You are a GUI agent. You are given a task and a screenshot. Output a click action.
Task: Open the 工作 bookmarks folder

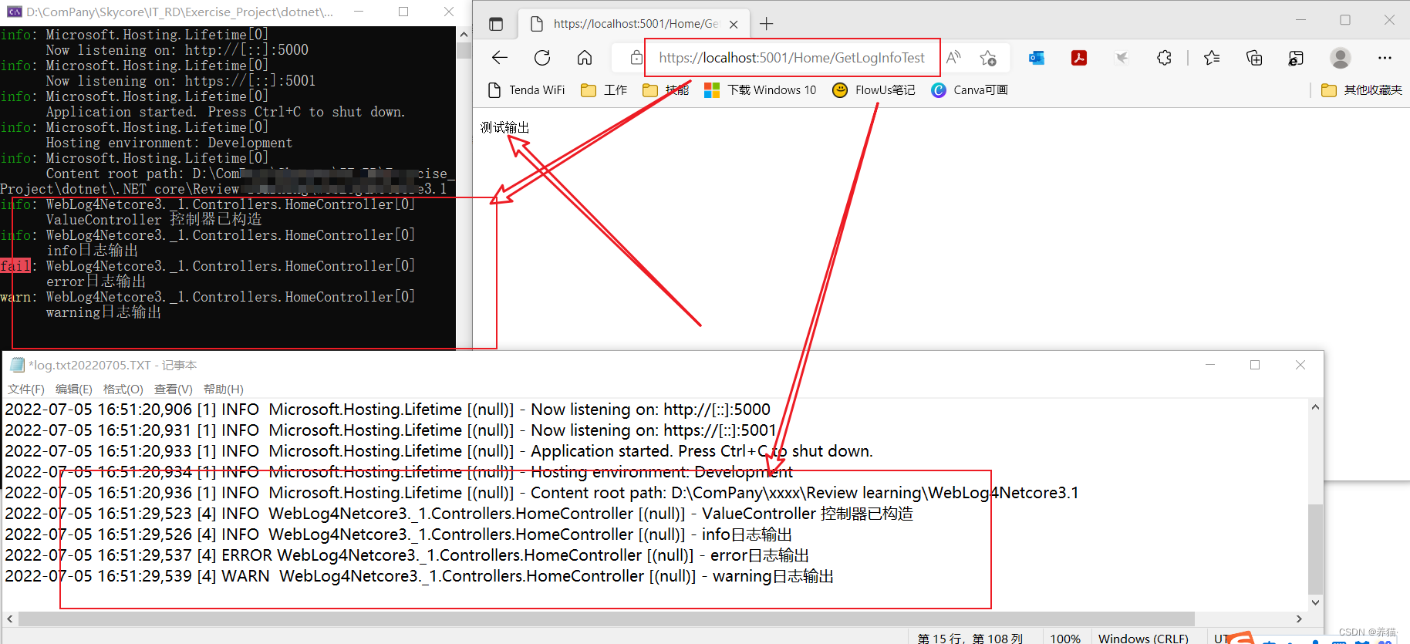click(x=604, y=90)
